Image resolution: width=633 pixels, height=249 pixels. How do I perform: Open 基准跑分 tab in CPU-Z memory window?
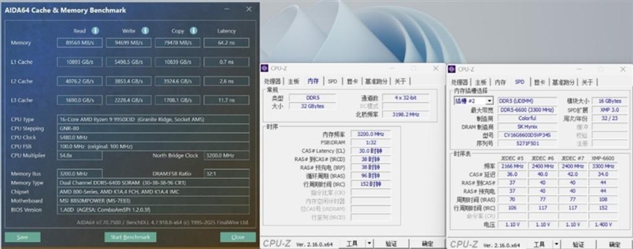(x=376, y=81)
